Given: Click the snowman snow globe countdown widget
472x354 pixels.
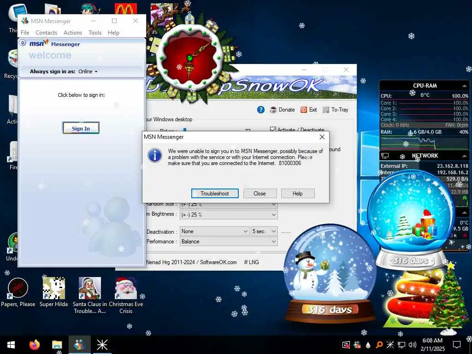Looking at the screenshot, I should 330,274.
